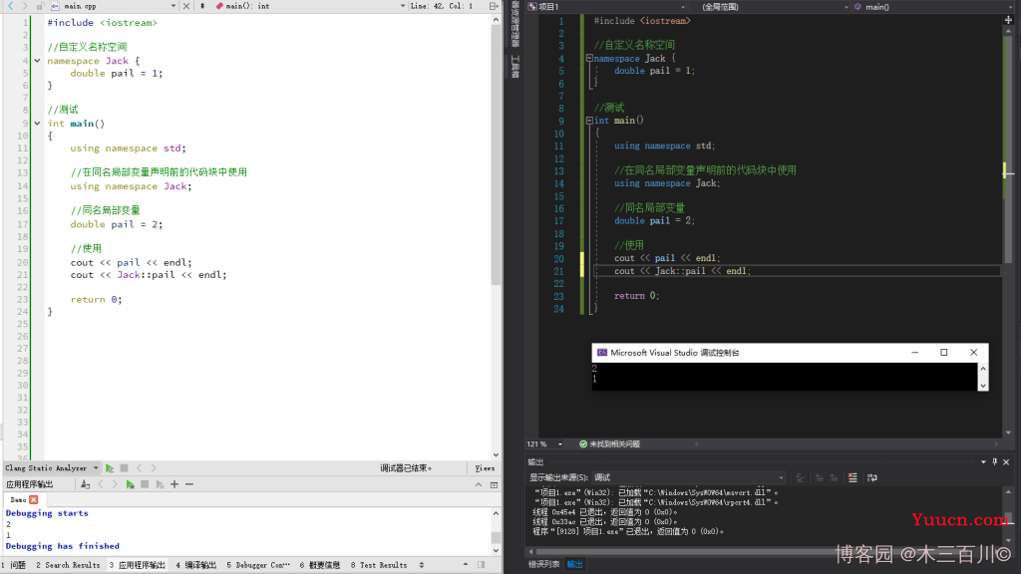Switch to the 输出 tab at bottom
Viewport: 1021px width, 574px height.
coord(575,564)
